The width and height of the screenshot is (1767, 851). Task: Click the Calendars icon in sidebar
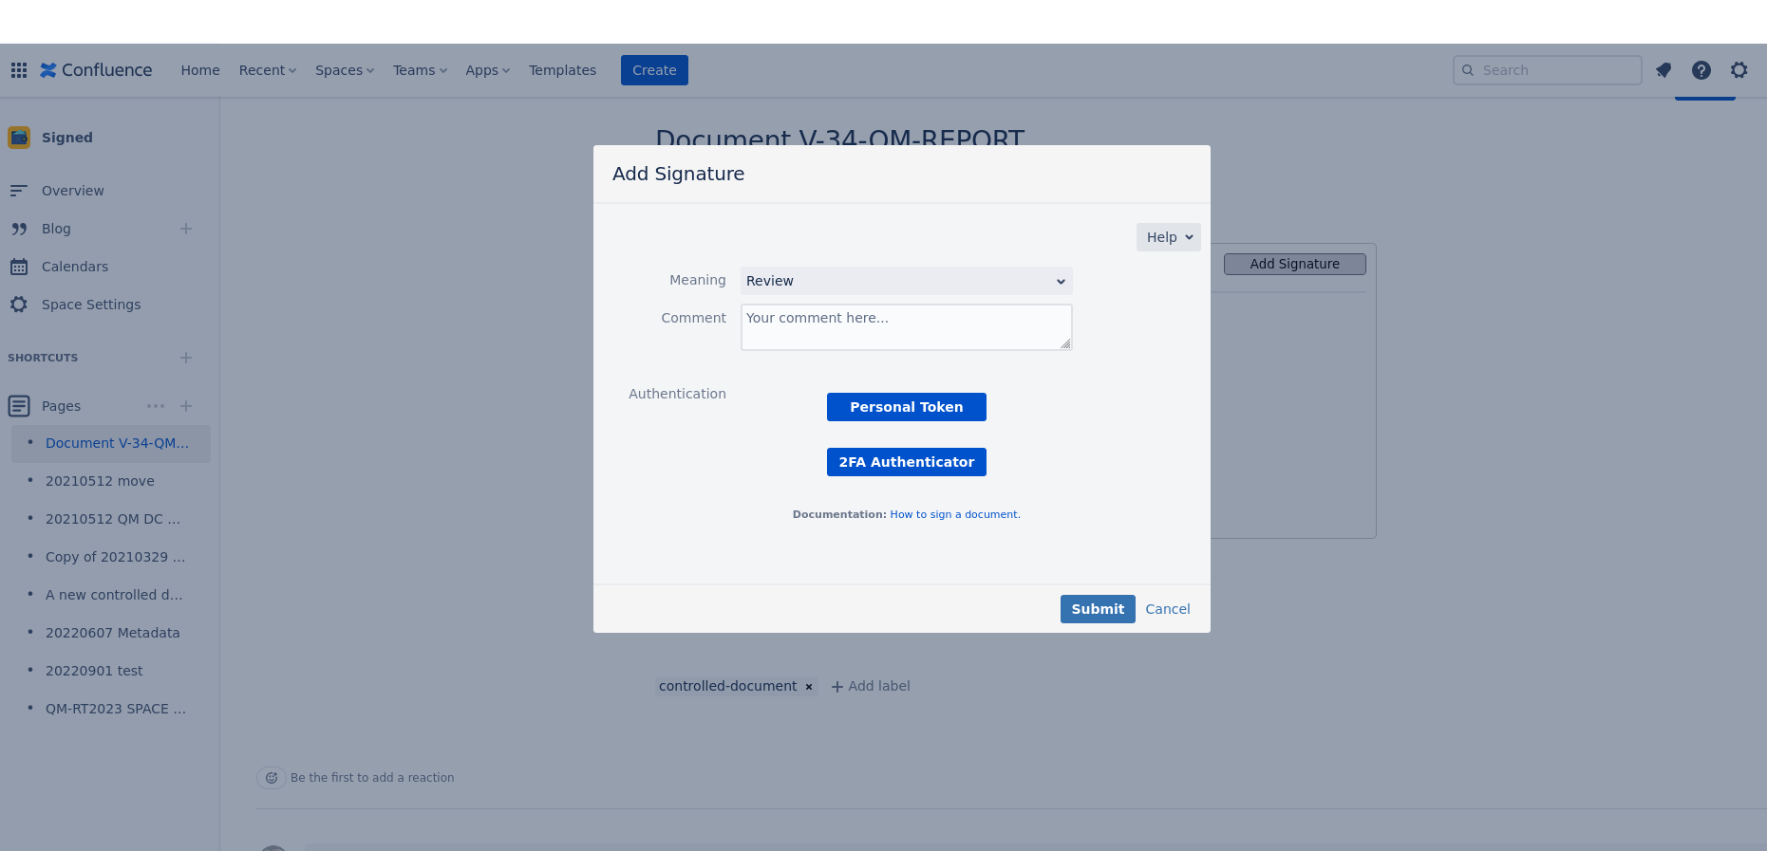(x=19, y=267)
